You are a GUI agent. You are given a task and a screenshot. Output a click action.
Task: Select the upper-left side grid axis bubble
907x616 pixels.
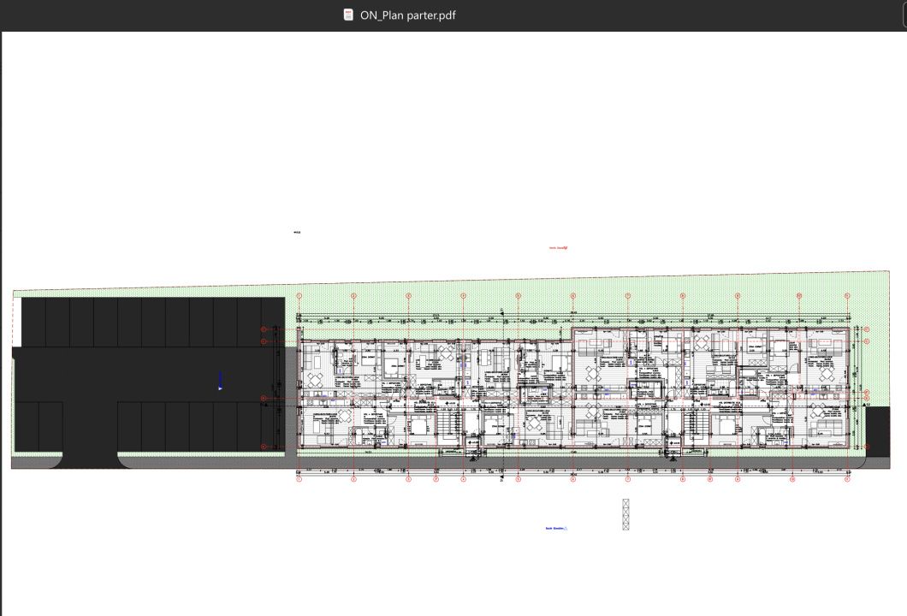(x=264, y=329)
